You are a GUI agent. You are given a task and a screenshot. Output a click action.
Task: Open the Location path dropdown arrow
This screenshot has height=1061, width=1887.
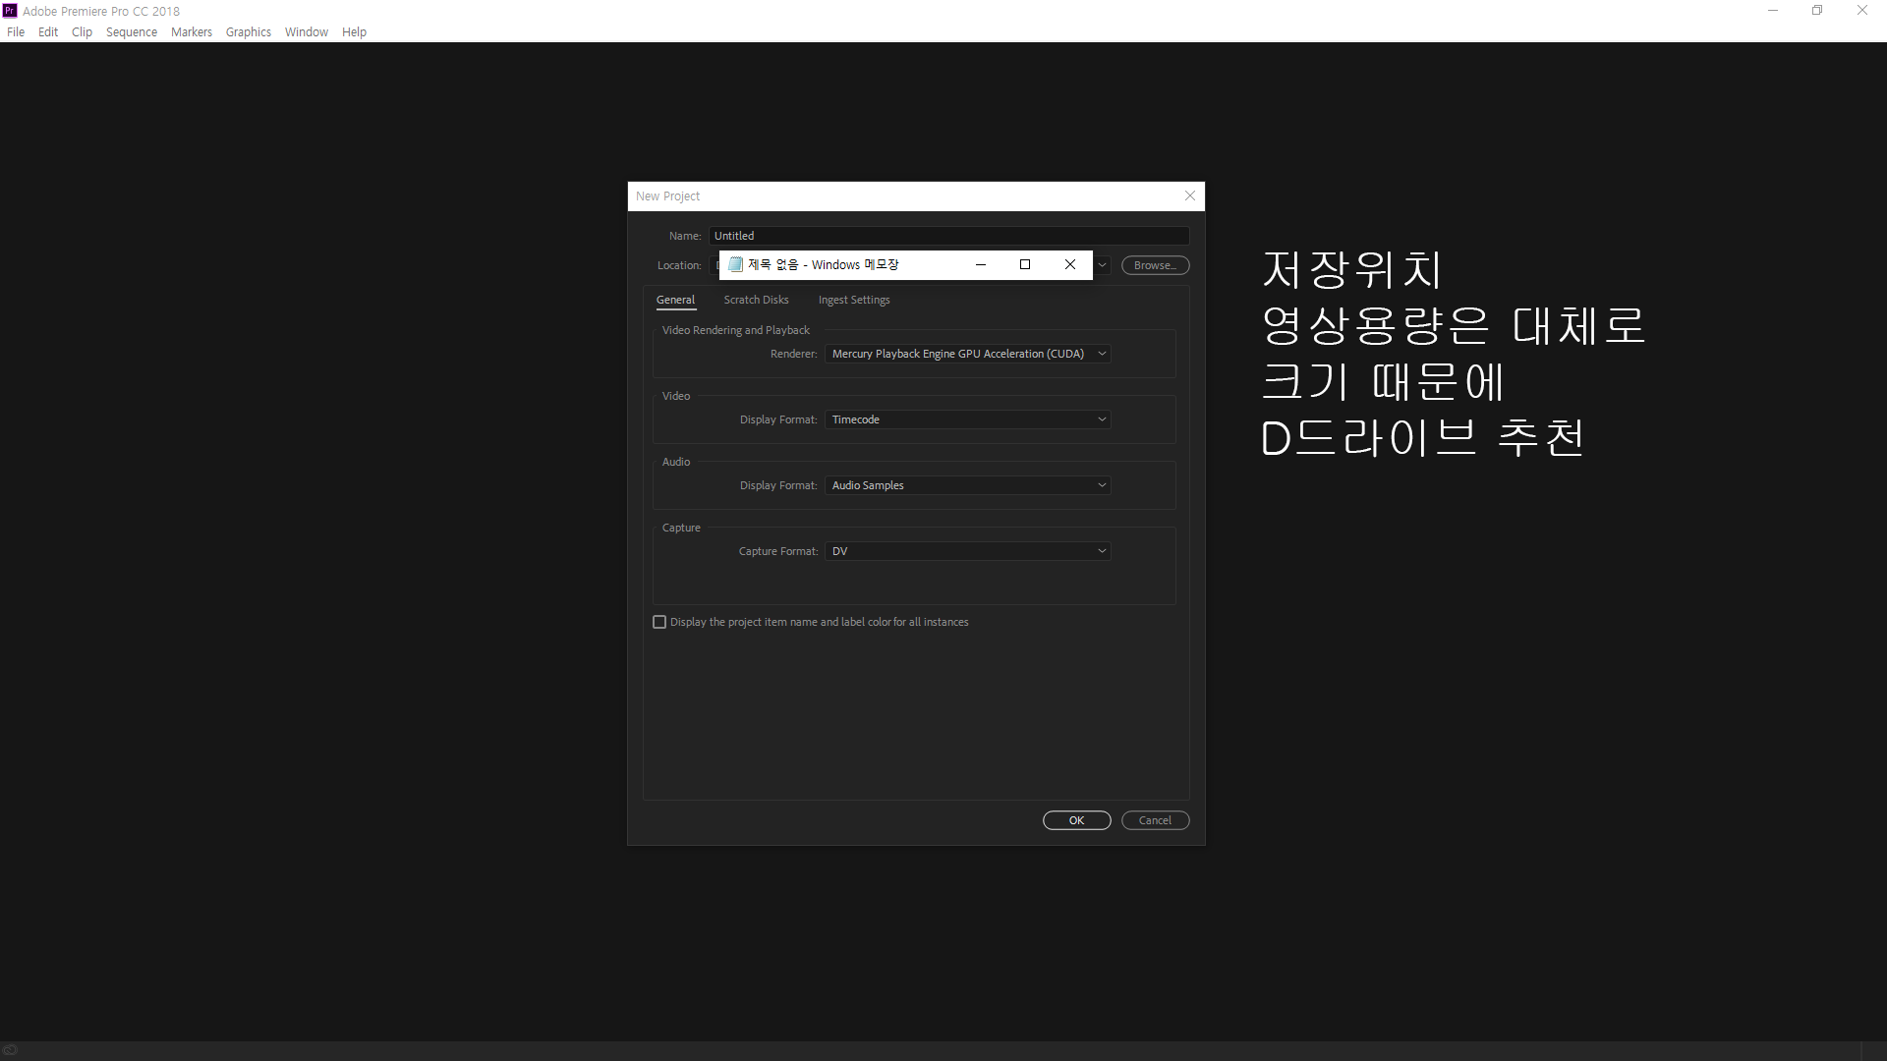point(1103,265)
